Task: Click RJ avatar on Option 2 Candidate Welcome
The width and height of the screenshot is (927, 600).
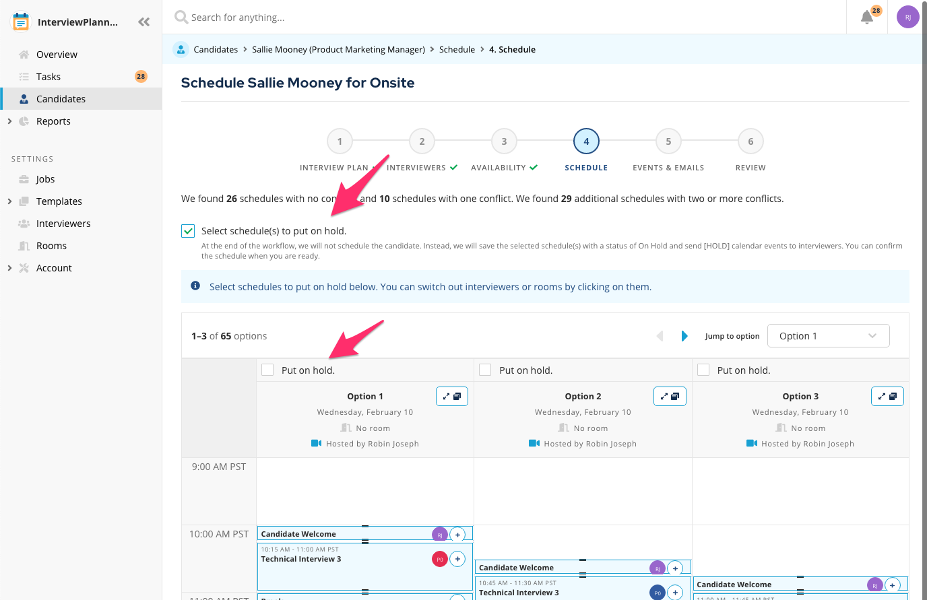Action: [658, 568]
